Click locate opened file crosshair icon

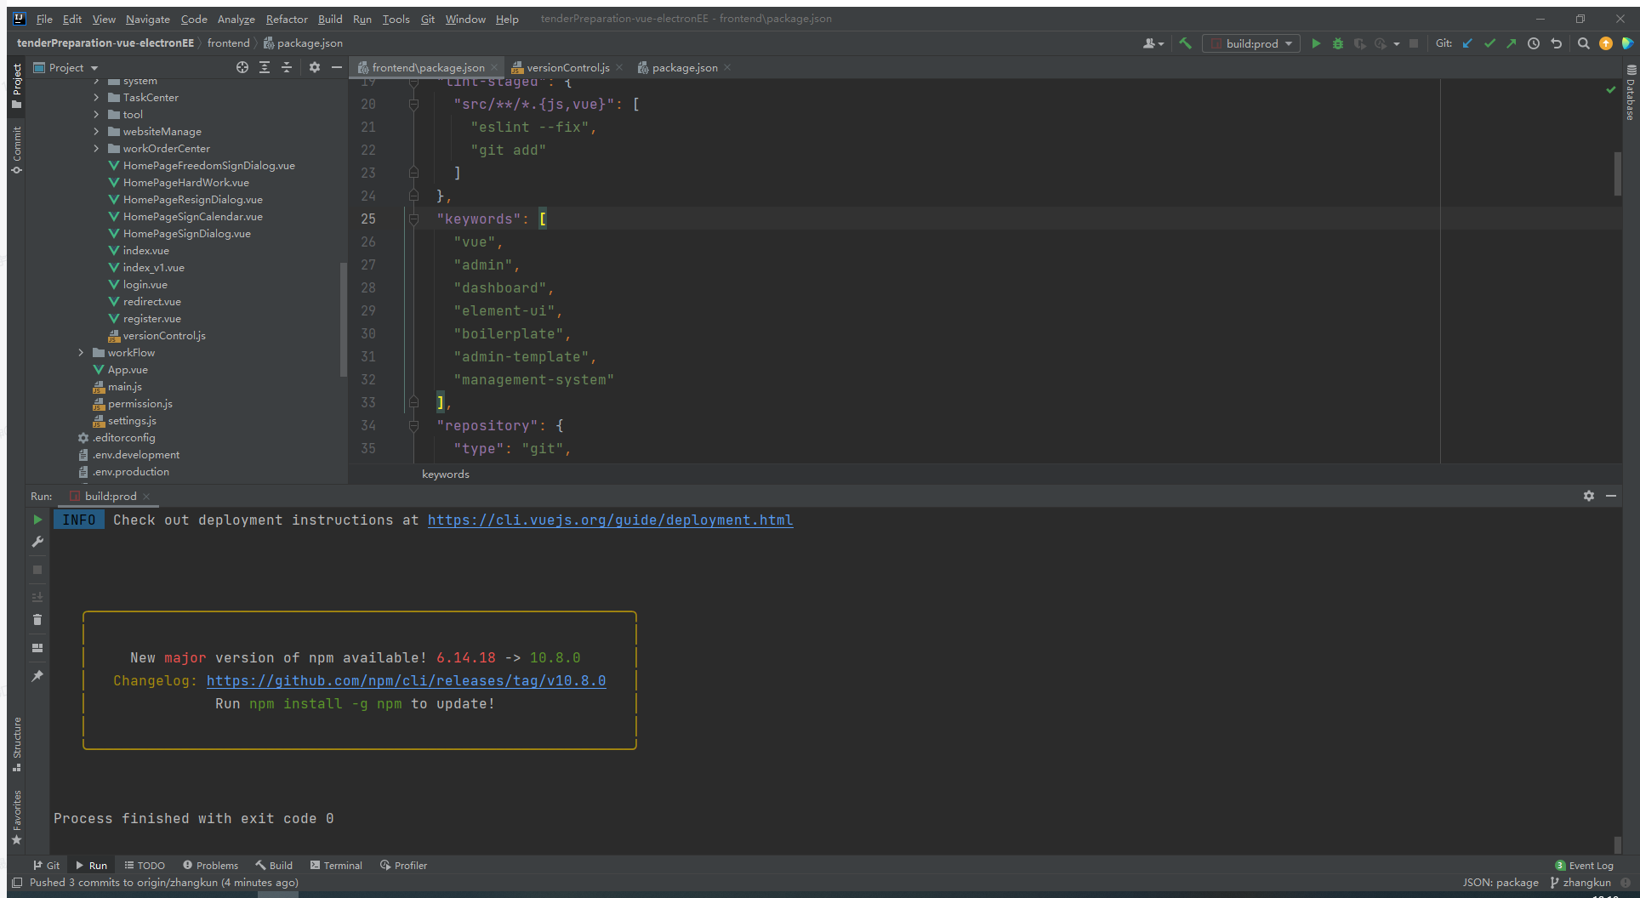coord(242,67)
